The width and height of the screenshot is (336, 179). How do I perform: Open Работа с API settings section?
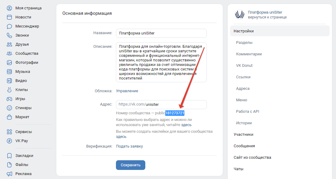point(247,112)
